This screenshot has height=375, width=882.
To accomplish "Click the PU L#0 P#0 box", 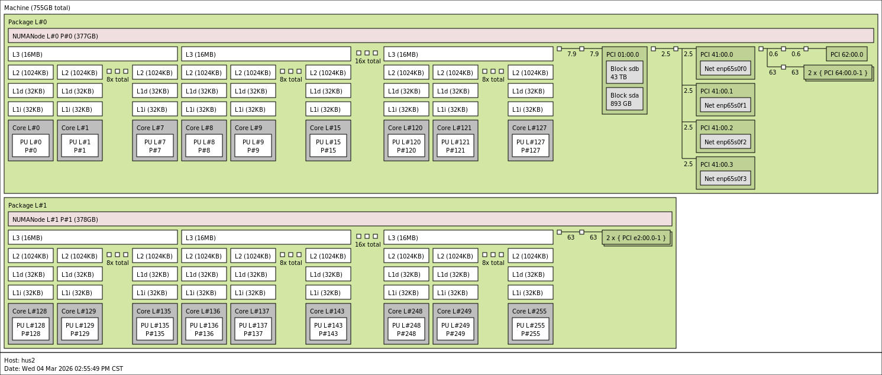I will tap(31, 146).
